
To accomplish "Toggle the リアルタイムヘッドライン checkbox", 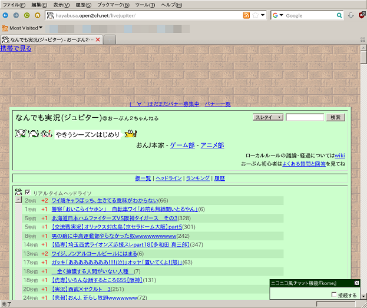I will point(28,193).
